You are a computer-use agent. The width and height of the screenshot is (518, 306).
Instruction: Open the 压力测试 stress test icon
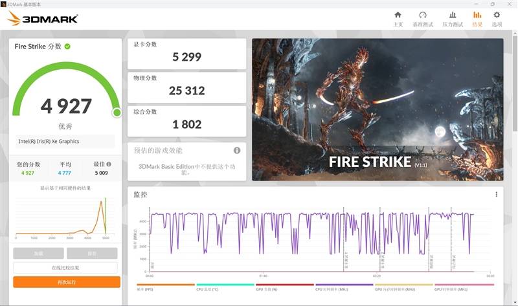(x=452, y=15)
